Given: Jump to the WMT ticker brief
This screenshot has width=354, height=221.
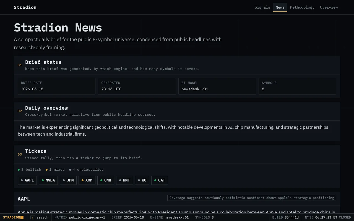Looking at the screenshot, I should (124, 180).
